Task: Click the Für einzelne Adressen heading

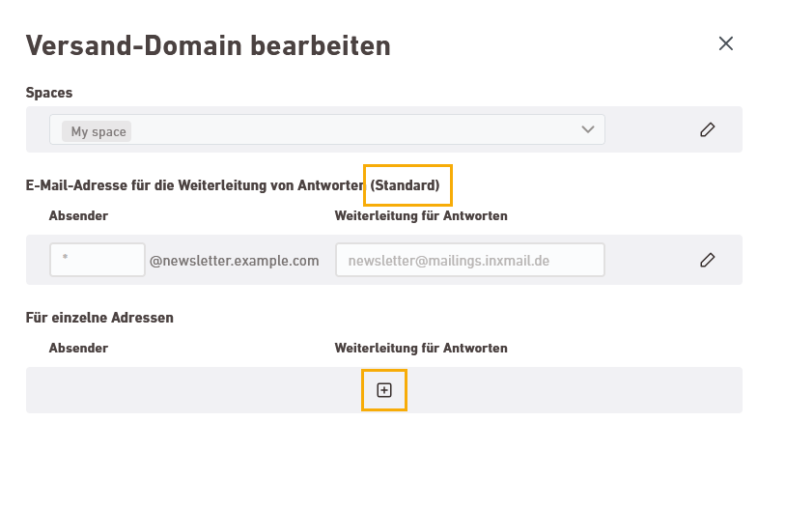Action: click(99, 318)
